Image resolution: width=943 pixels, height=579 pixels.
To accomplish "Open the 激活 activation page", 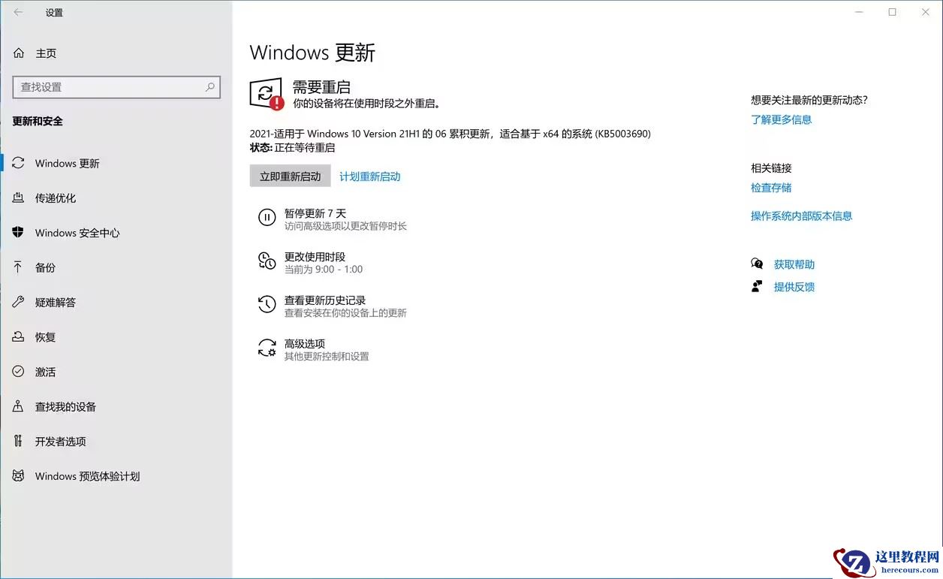I will pos(44,371).
